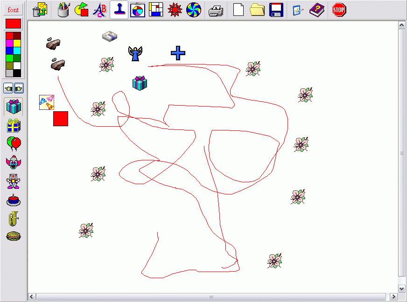Click the gift box stamp on canvas
The image size is (407, 302).
140,83
